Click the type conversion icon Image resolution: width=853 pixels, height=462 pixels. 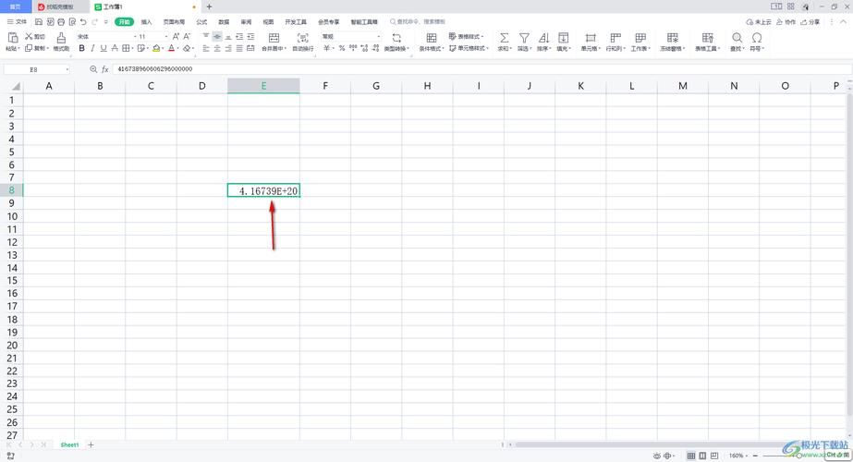[396, 38]
